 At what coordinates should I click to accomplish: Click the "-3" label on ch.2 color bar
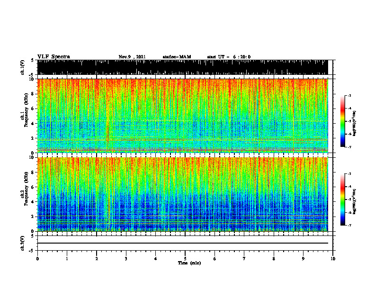(349, 174)
